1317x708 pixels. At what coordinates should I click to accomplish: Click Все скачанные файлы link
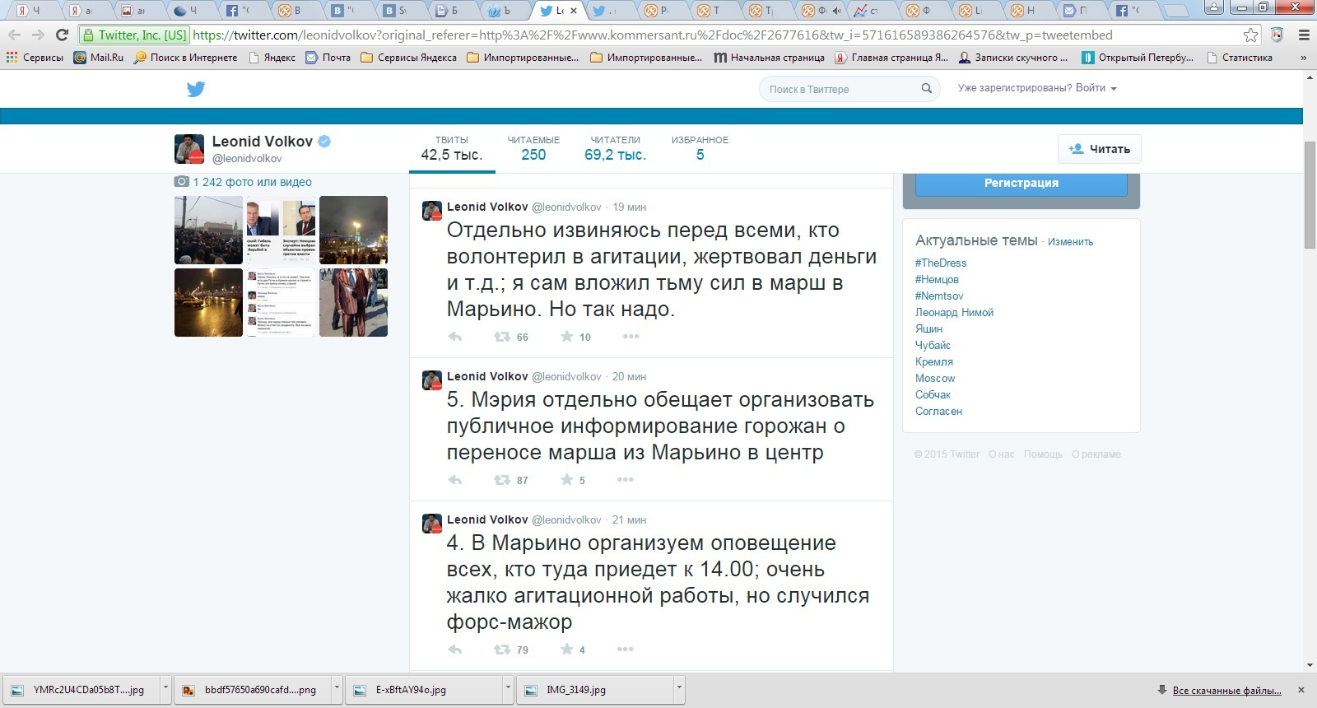click(1226, 690)
